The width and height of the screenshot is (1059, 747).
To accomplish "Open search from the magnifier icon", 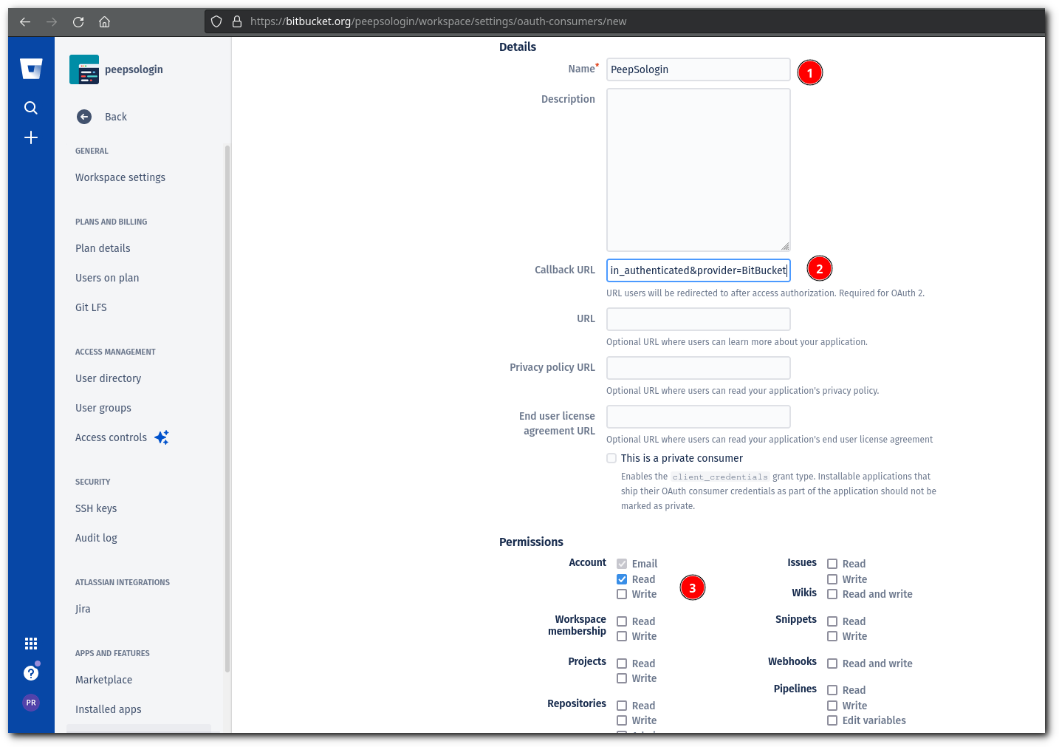I will (31, 108).
